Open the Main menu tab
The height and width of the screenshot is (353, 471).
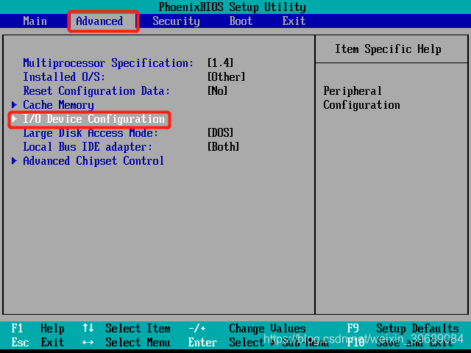pos(35,21)
